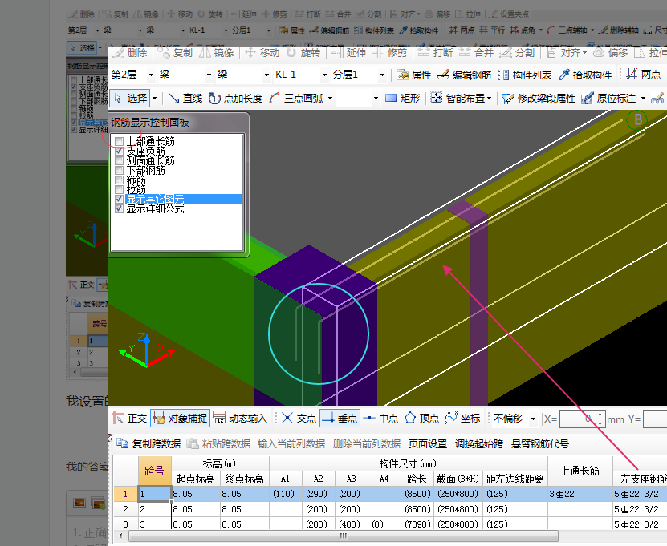Click 调换起始跨 swap start span
This screenshot has width=667, height=546.
[479, 444]
